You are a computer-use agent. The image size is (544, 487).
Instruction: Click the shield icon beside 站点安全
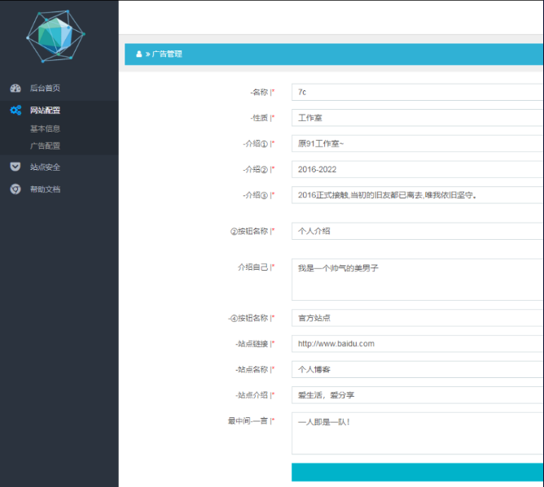coord(15,167)
